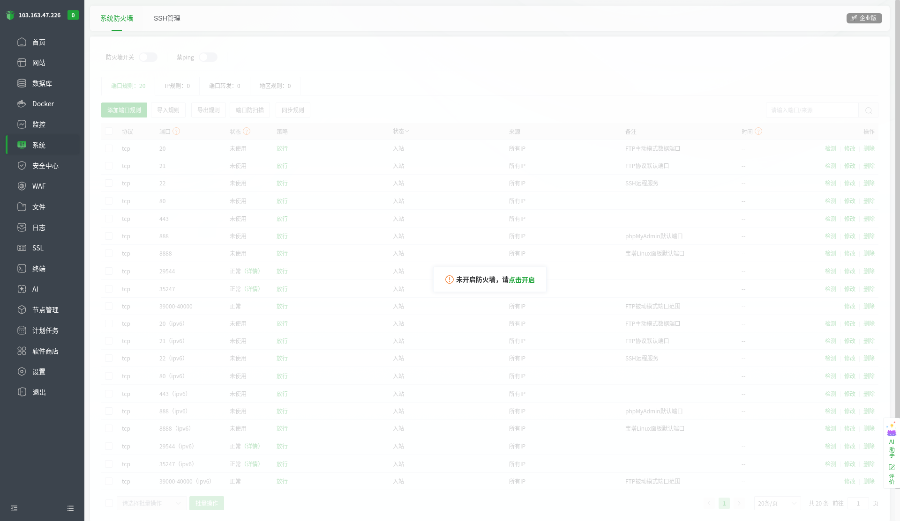Open the 网站 website icon

[x=22, y=63]
